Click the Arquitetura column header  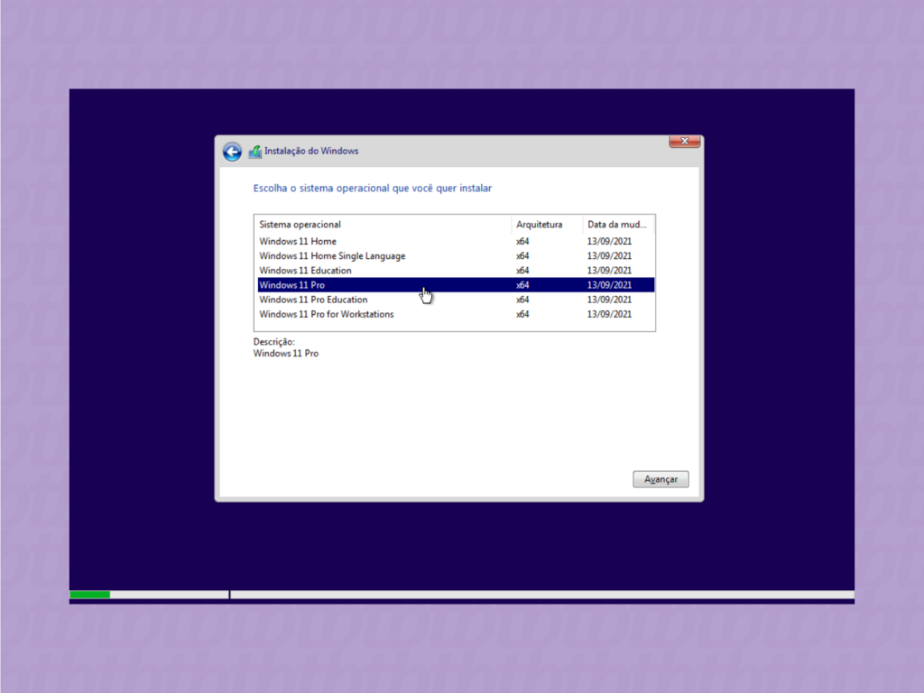[x=547, y=225]
